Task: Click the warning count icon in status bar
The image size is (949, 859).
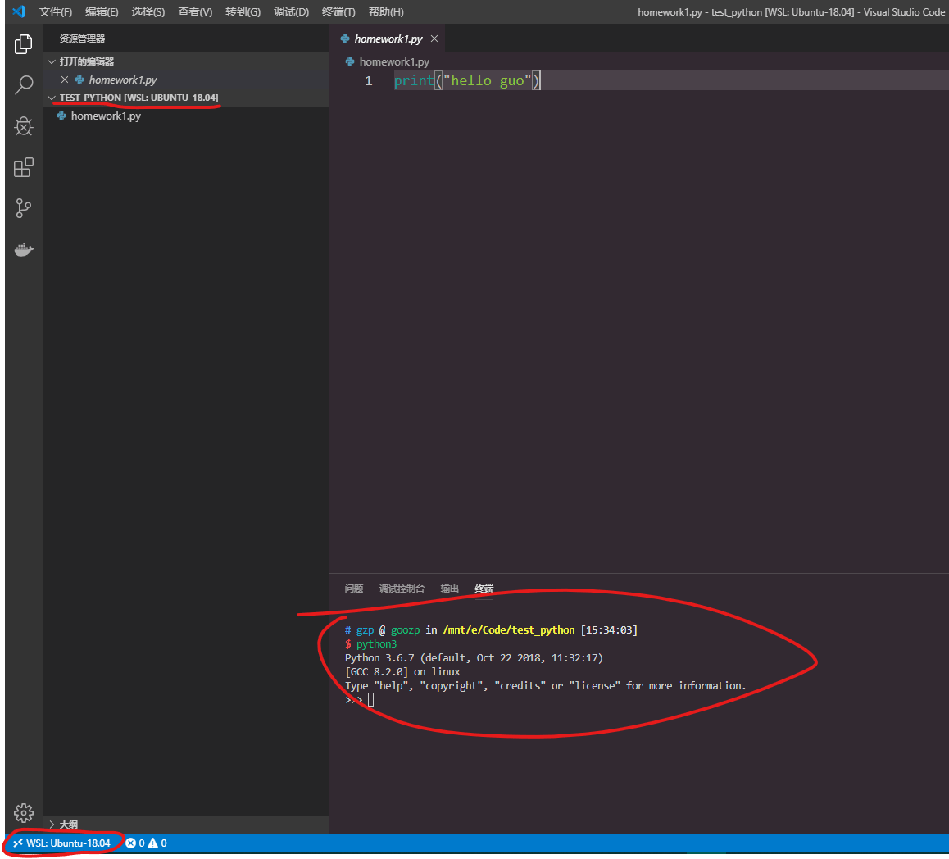Action: point(152,843)
